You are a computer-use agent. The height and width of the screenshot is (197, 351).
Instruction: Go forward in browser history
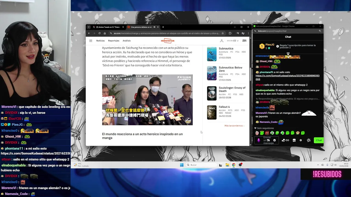coord(94,33)
